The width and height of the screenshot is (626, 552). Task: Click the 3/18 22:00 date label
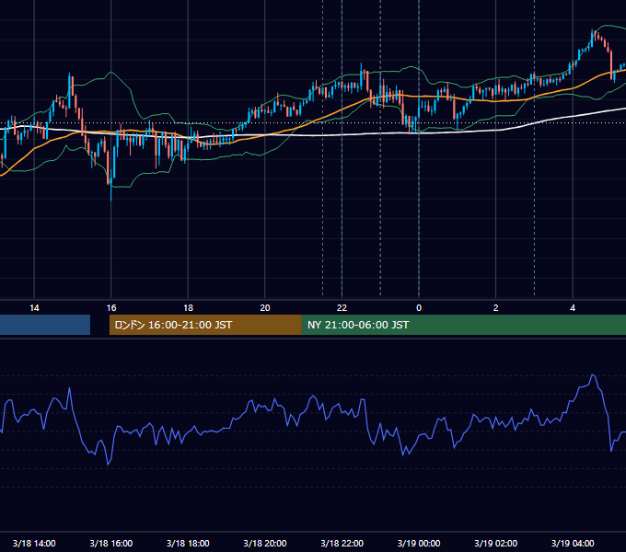(x=342, y=543)
